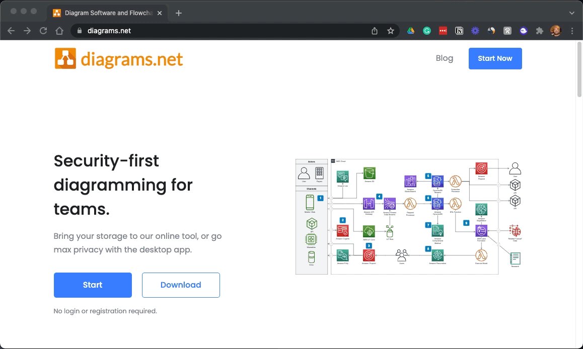Bookmark this page with star icon
The image size is (583, 349).
pos(390,31)
